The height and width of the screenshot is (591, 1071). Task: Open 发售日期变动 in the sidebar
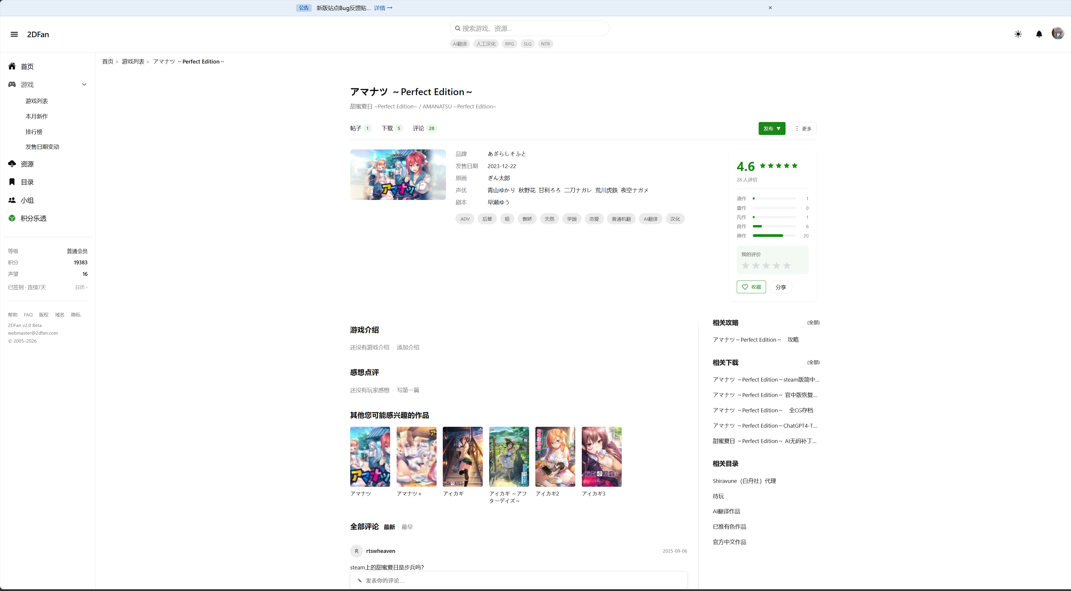click(x=42, y=147)
